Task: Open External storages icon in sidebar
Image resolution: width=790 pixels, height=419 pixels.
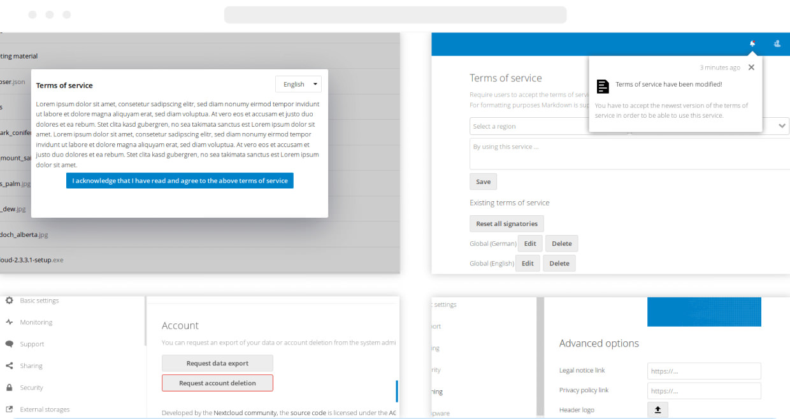Action: [x=10, y=409]
